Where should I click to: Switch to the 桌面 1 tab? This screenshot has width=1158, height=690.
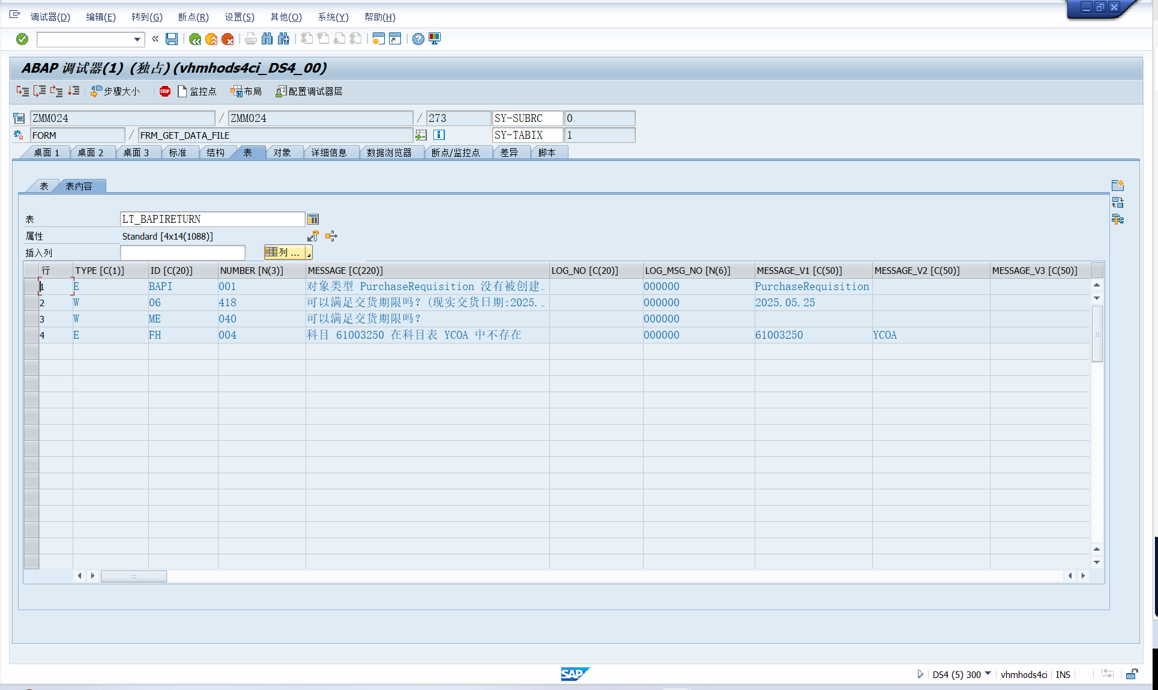click(46, 153)
